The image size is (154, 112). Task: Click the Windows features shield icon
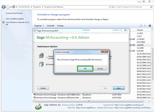click(x=3, y=22)
